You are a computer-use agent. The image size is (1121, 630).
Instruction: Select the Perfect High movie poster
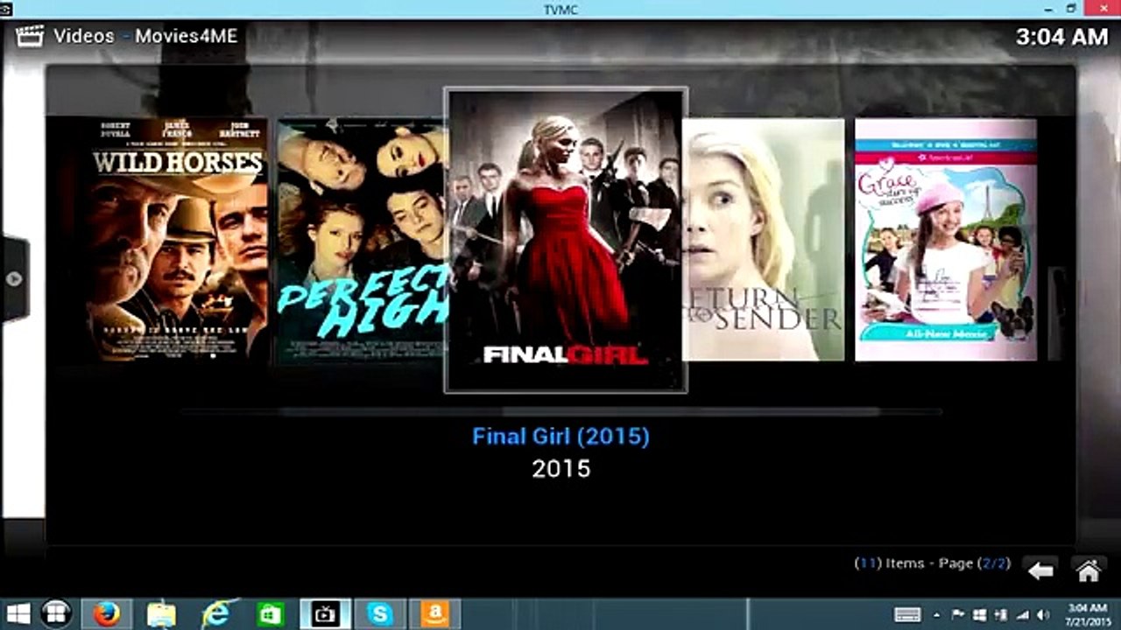[362, 241]
